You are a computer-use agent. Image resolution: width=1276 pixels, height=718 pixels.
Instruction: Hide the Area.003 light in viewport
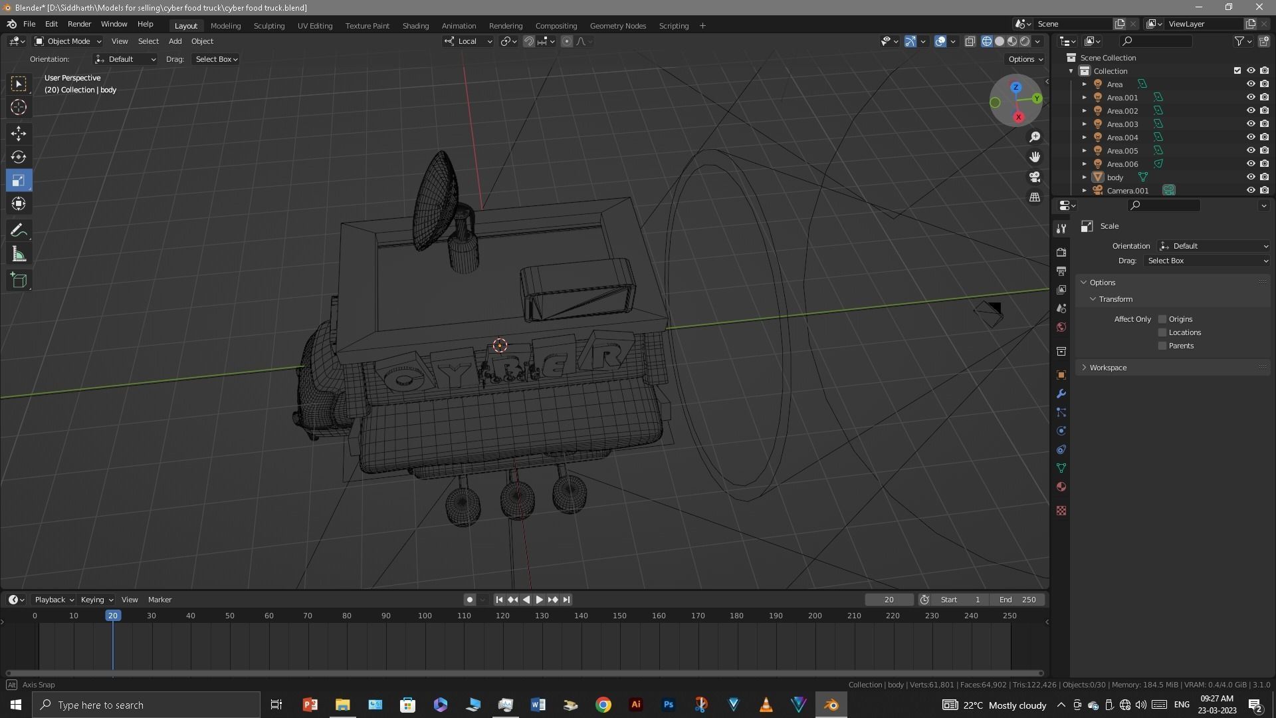pos(1251,124)
